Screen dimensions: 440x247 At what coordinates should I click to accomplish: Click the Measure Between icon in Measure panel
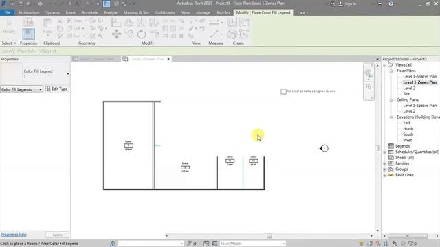coord(214,34)
